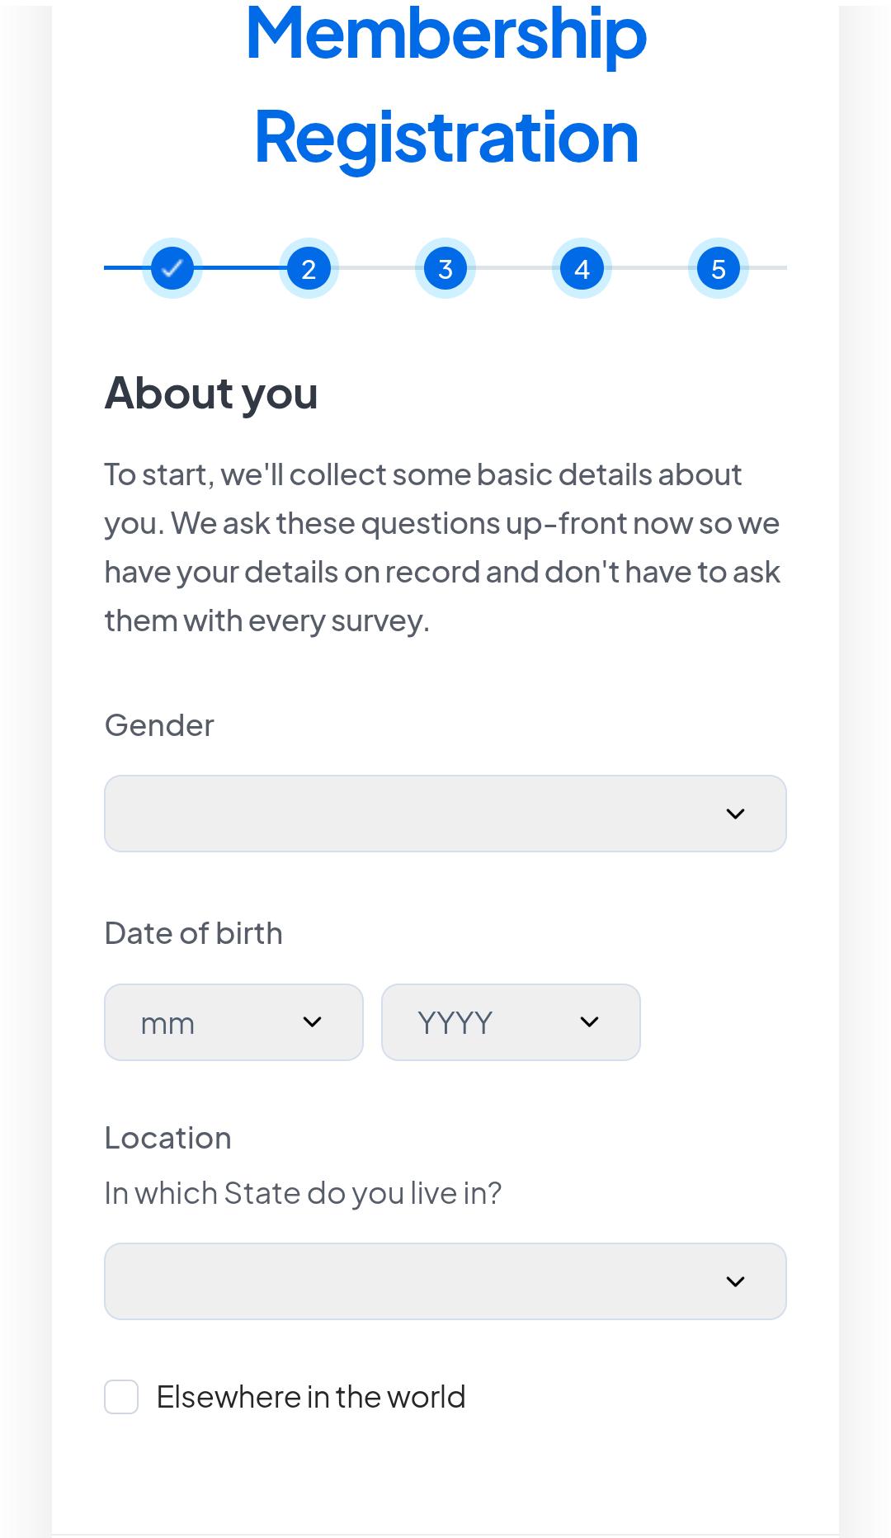Click the State dropdown chevron arrow
Viewport: 891px width, 1538px height.
pos(737,1281)
